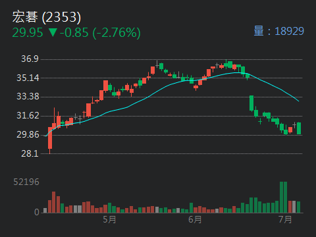Click the 7月 date axis label
The width and height of the screenshot is (316, 237).
tap(285, 219)
